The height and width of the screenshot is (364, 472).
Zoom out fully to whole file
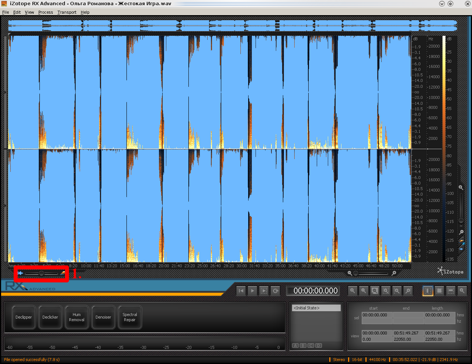(375, 291)
